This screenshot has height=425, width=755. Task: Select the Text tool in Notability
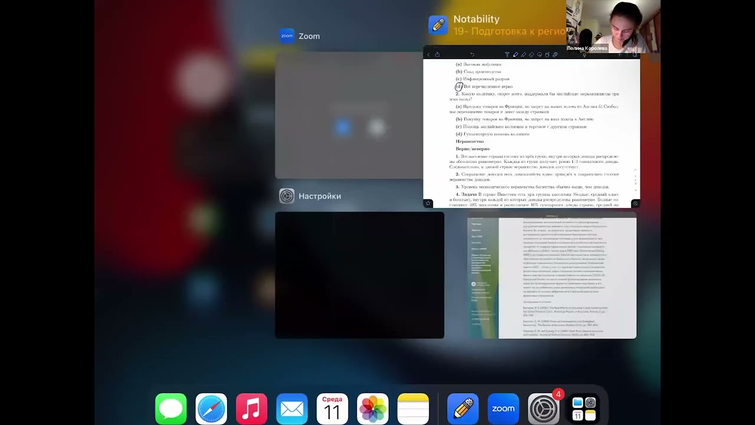coord(507,54)
